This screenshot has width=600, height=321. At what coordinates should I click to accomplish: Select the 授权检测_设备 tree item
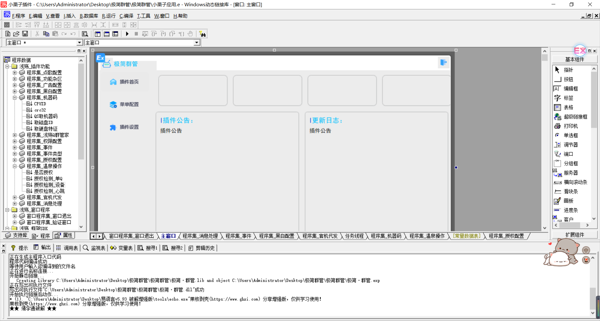(x=49, y=185)
